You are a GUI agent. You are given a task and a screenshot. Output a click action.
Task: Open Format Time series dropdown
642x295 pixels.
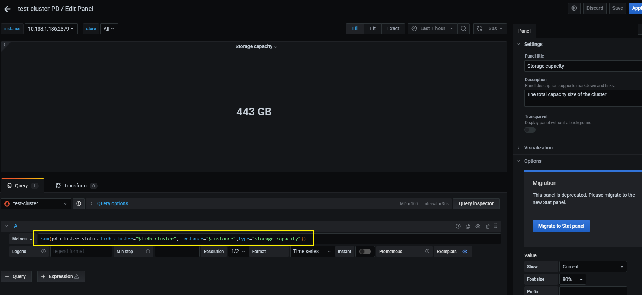312,252
